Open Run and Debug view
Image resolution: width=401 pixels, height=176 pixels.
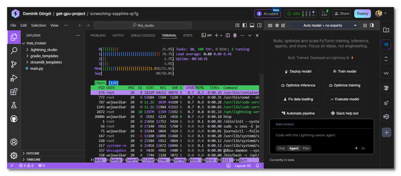[x=14, y=78]
